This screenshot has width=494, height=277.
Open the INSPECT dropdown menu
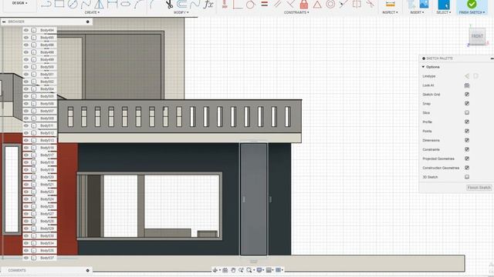pos(390,12)
